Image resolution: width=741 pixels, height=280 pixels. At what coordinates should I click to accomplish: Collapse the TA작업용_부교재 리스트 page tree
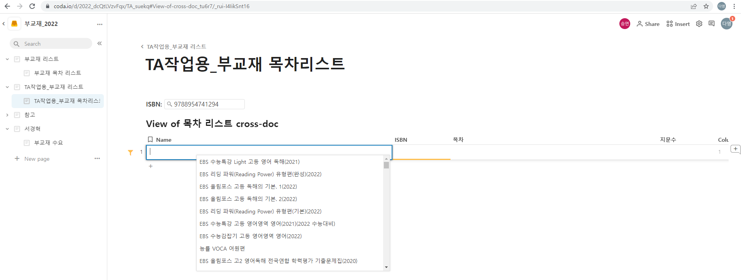[x=7, y=87]
